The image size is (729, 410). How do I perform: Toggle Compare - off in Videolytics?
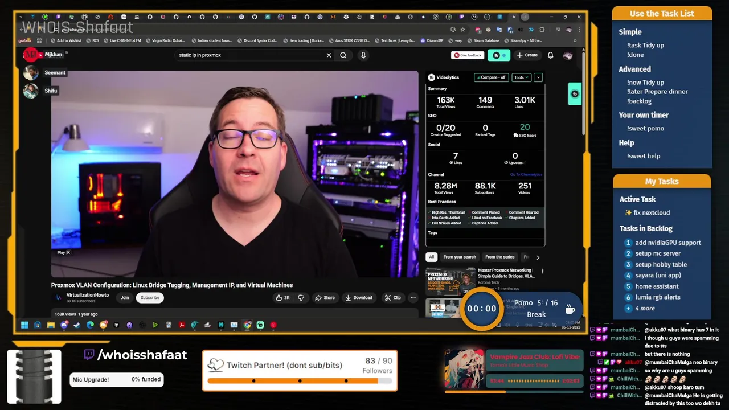click(x=491, y=77)
